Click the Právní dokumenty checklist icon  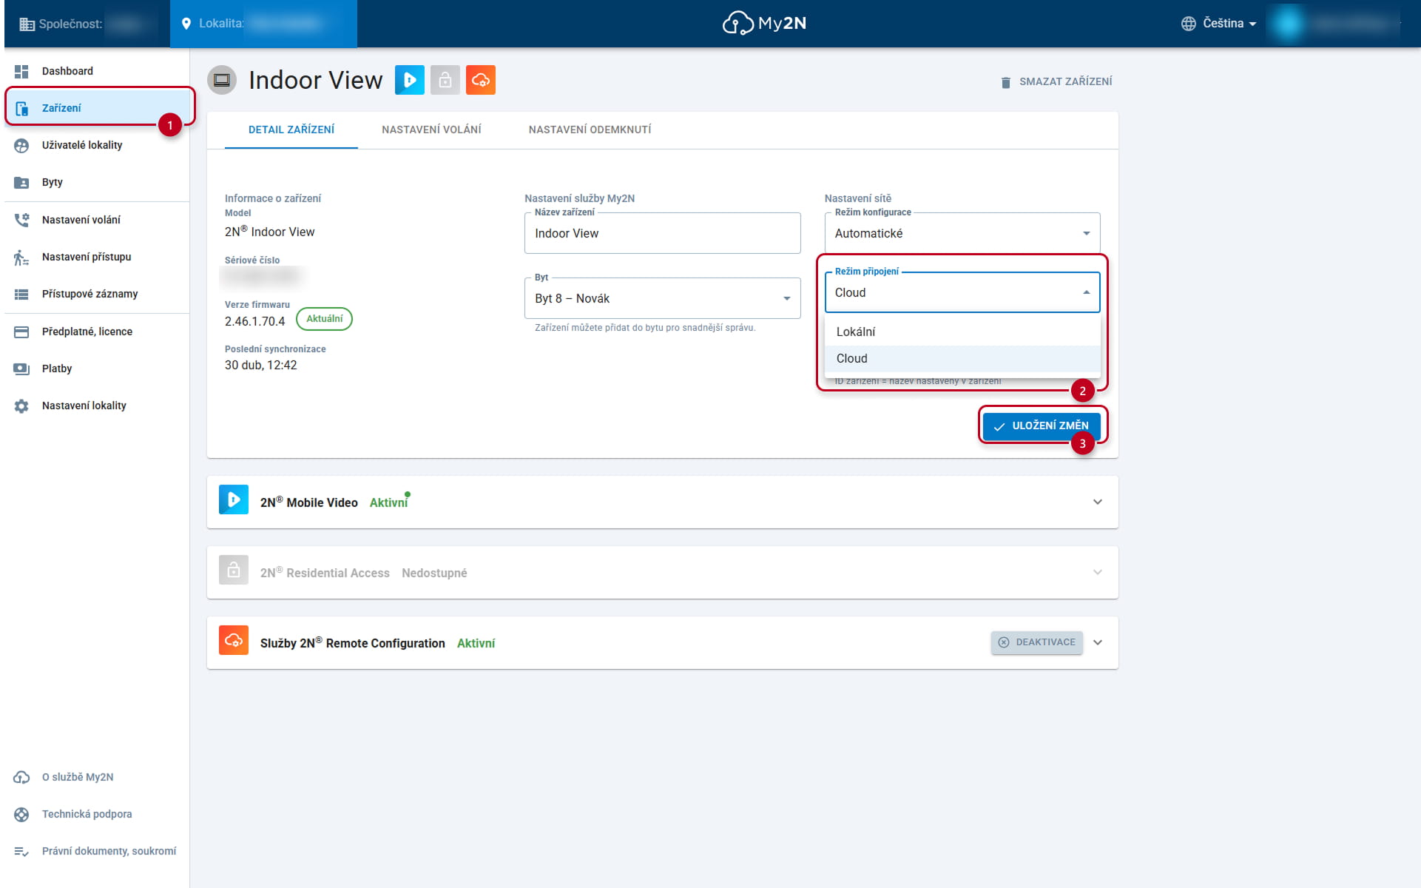(21, 851)
